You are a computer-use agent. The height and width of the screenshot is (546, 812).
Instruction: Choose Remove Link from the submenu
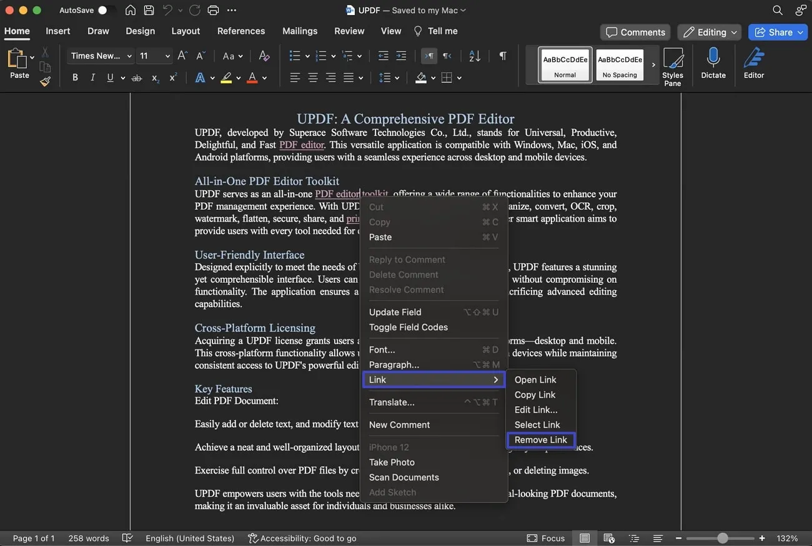541,440
